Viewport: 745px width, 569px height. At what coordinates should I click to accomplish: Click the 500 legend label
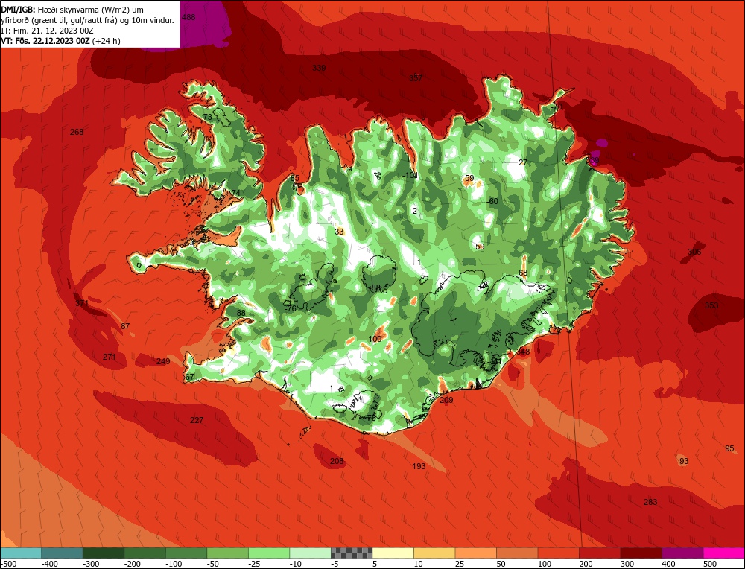[710, 564]
